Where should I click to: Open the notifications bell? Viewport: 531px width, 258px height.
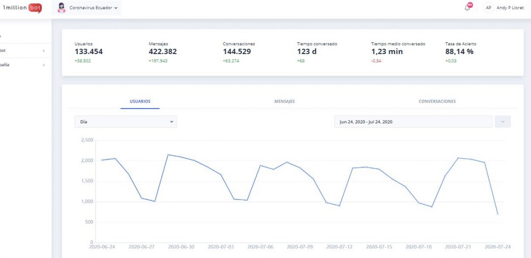pyautogui.click(x=467, y=7)
